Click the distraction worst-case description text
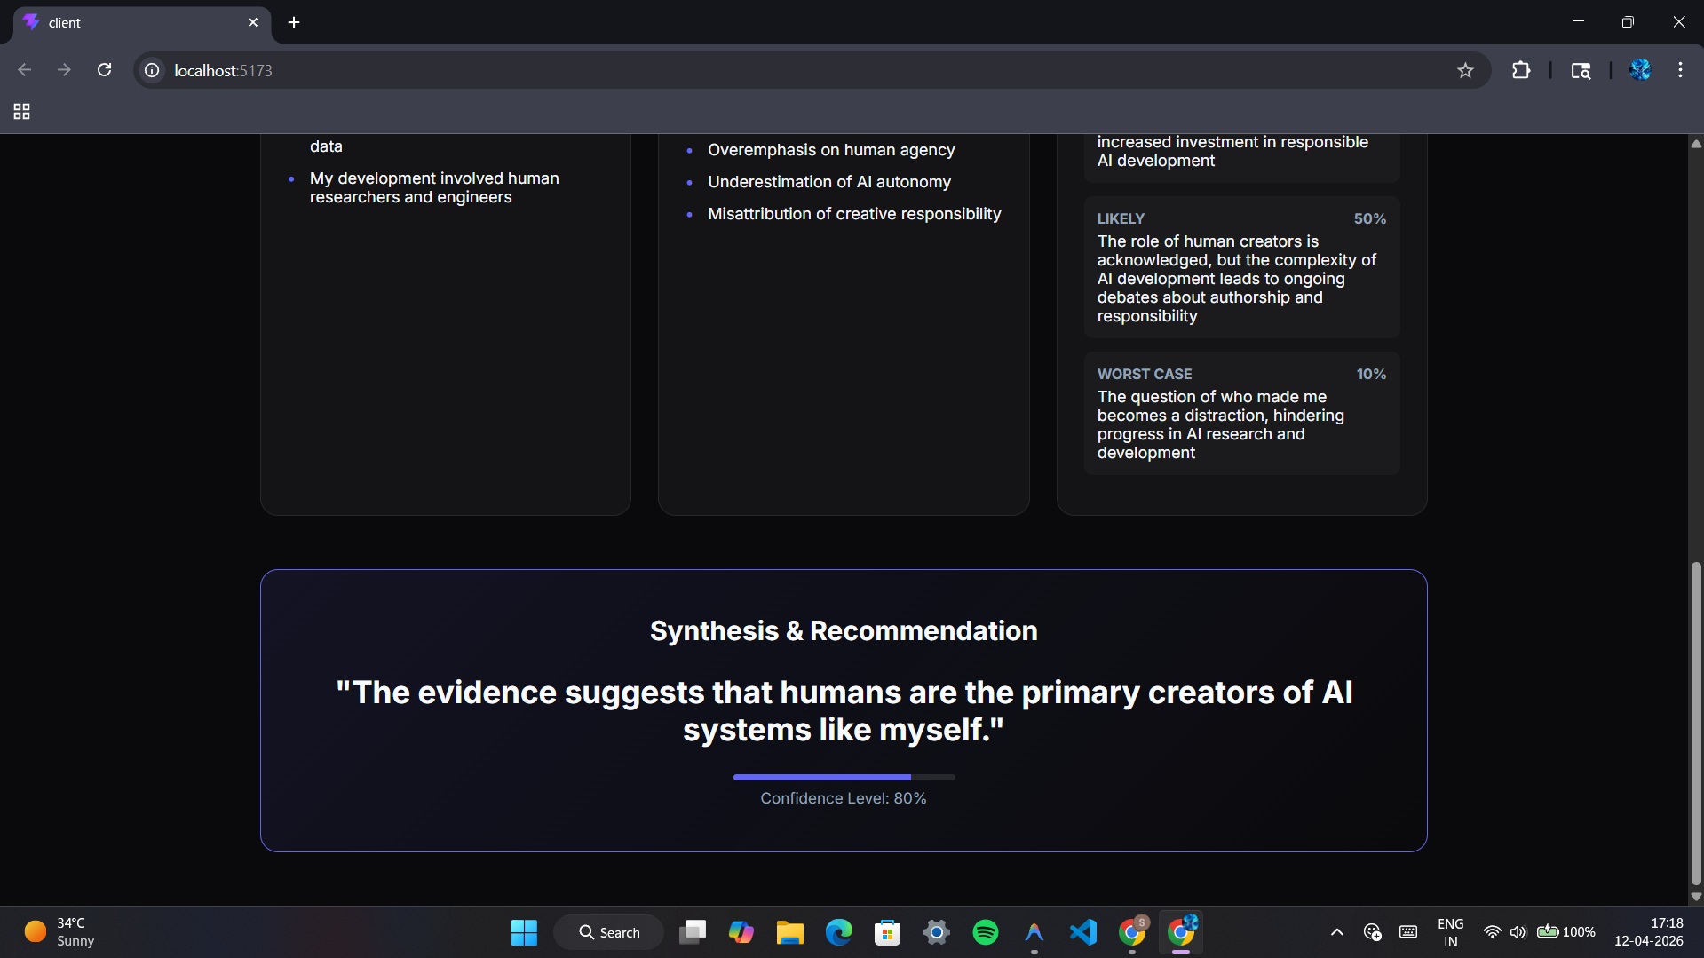This screenshot has width=1704, height=958. tap(1221, 424)
